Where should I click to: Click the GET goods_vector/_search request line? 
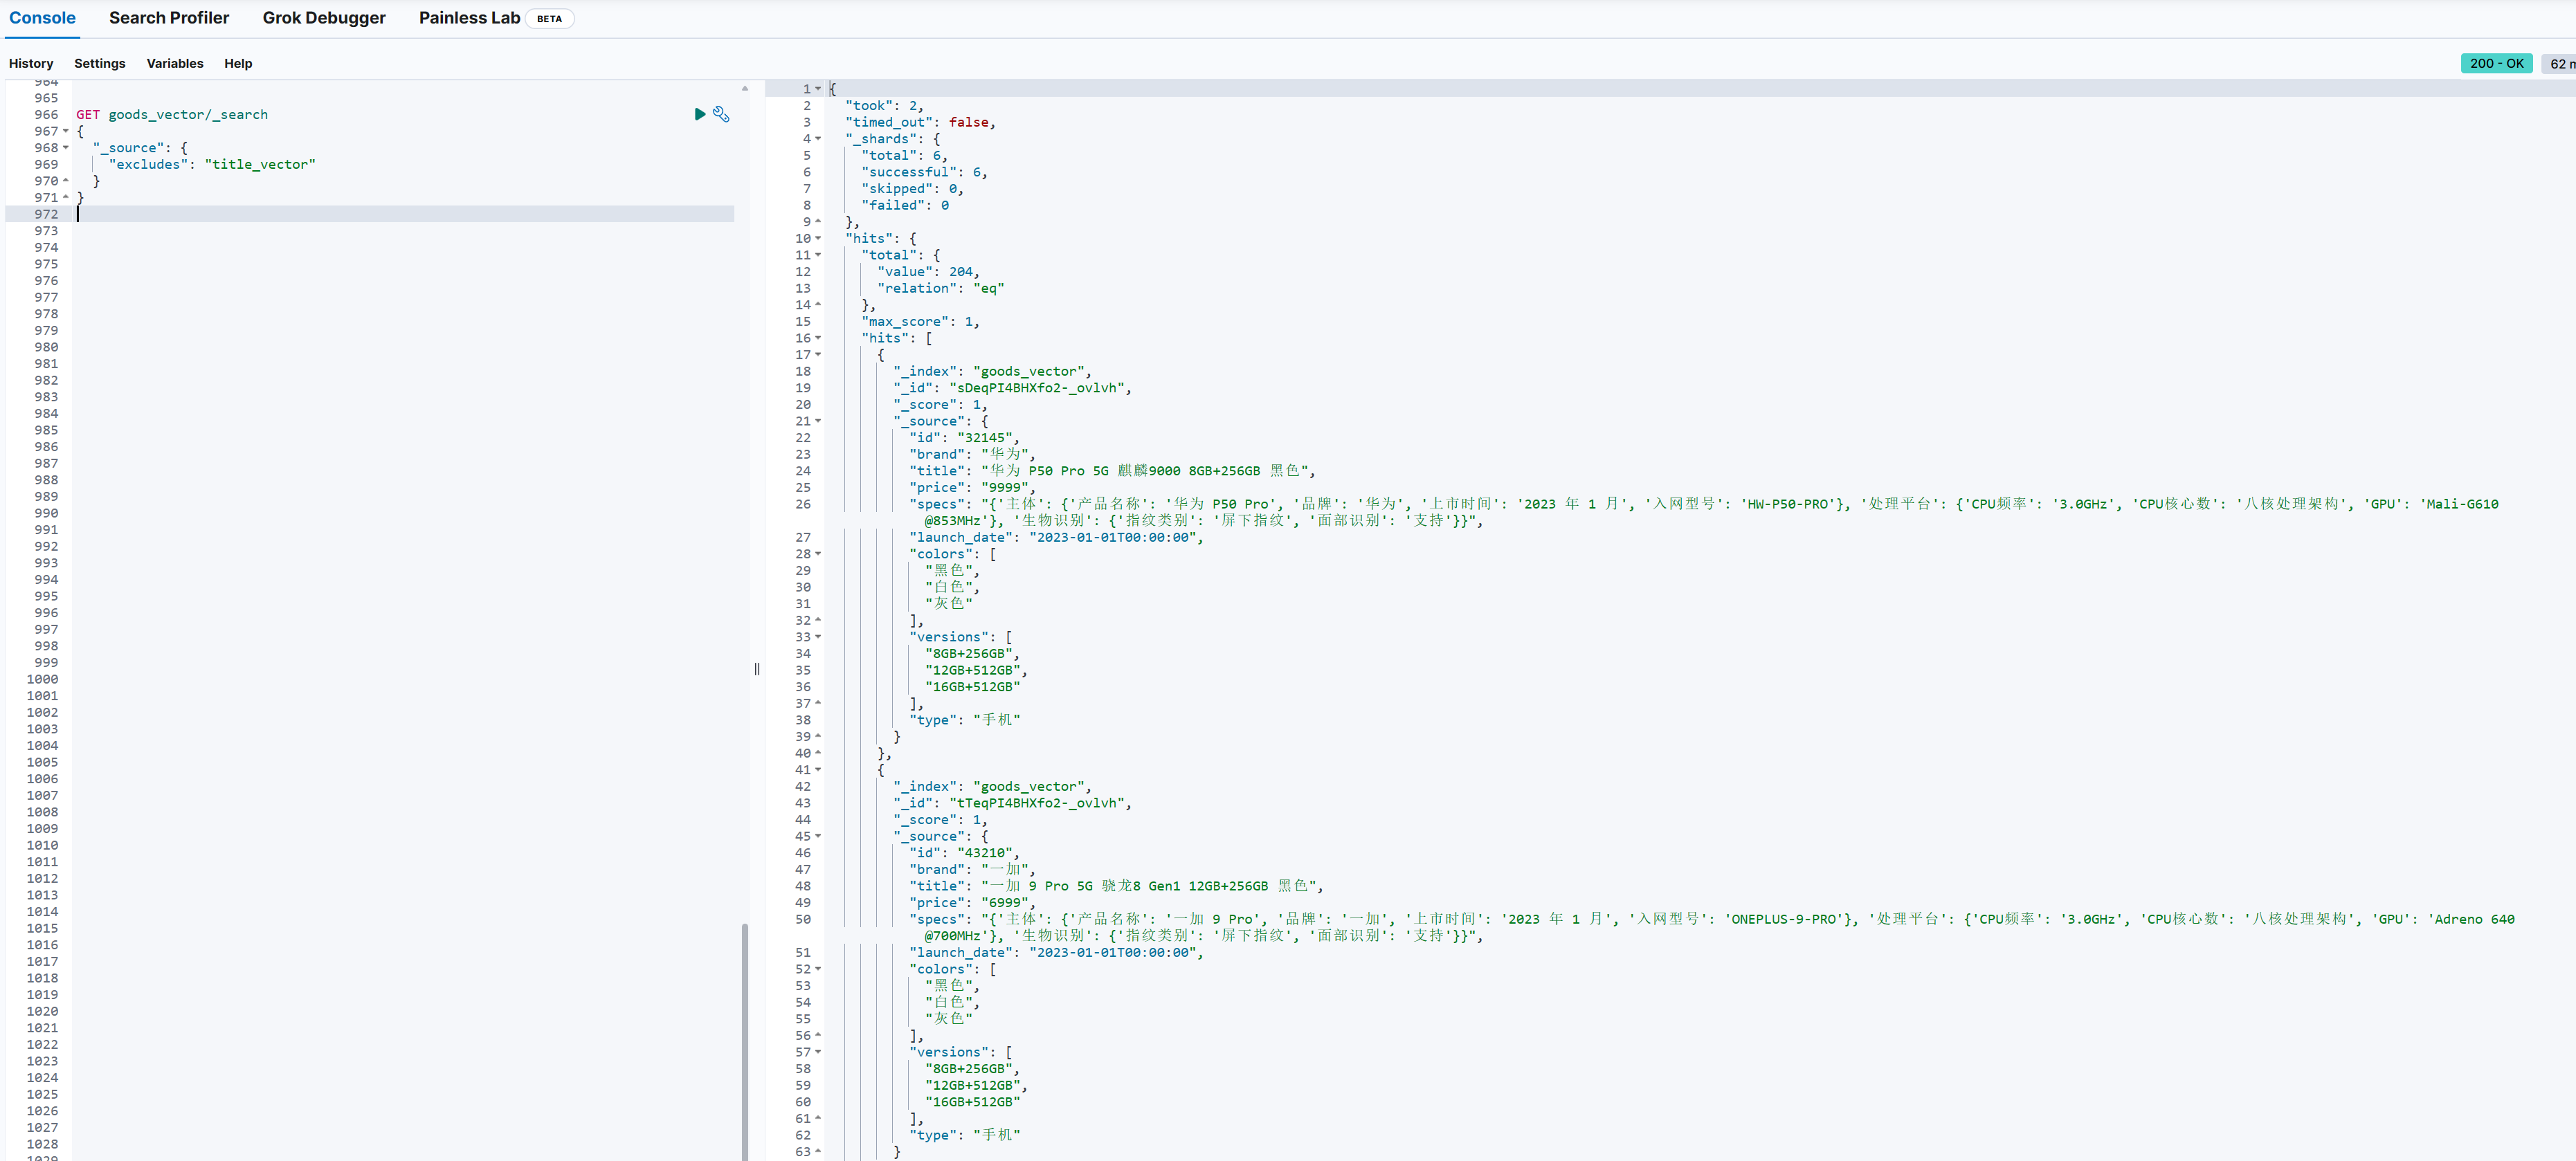[172, 115]
